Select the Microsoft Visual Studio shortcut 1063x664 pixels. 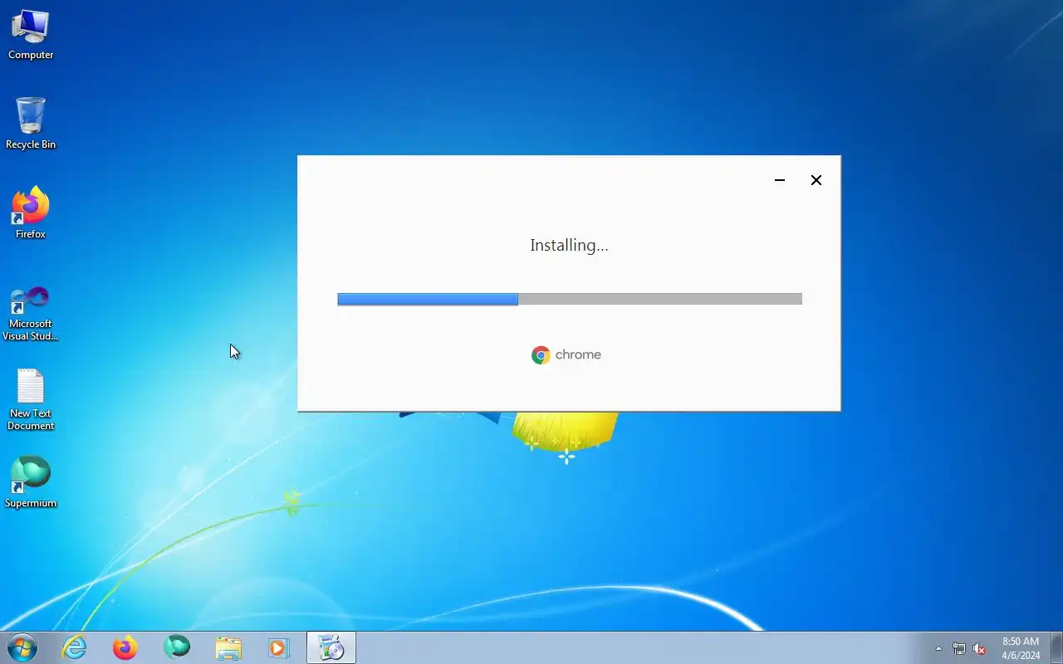[x=31, y=314]
